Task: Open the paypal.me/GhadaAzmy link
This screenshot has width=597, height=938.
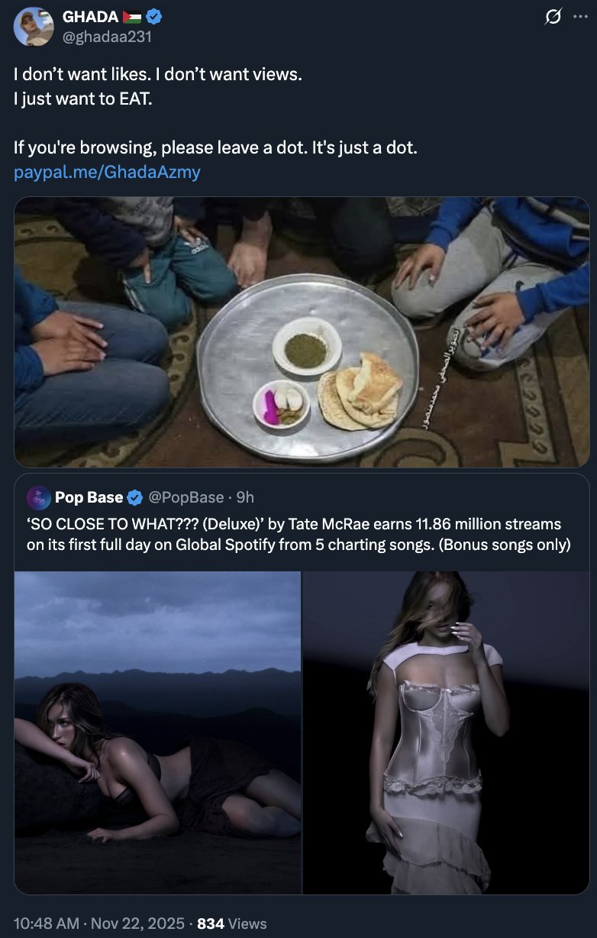Action: 107,172
